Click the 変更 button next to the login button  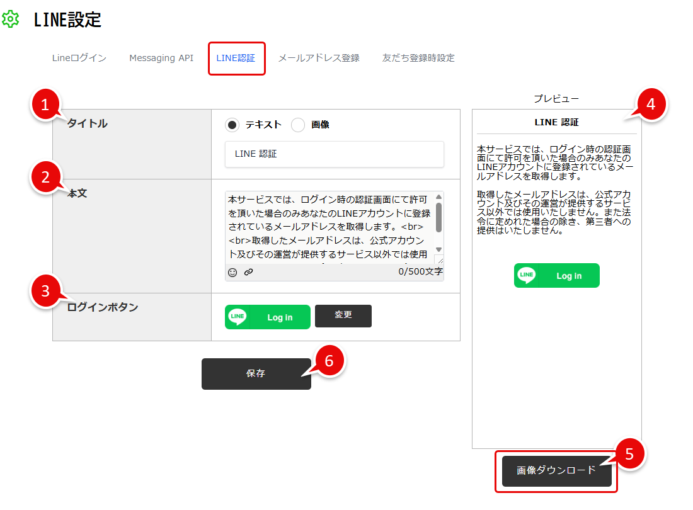pyautogui.click(x=343, y=317)
